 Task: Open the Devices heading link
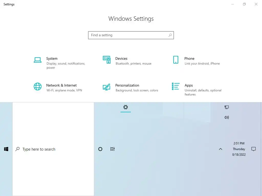[121, 58]
